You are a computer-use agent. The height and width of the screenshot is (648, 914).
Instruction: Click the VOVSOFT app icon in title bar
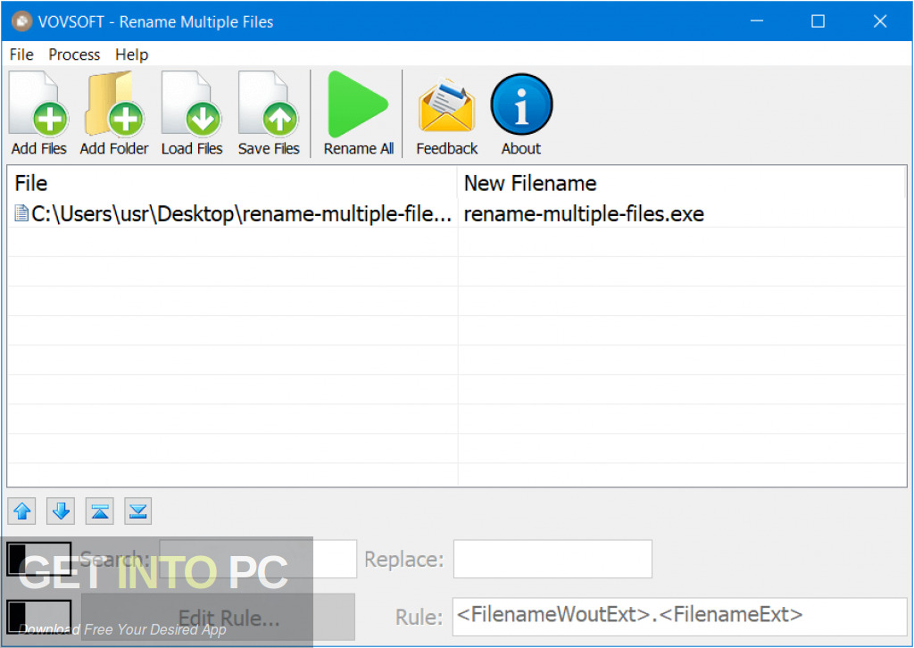[22, 21]
